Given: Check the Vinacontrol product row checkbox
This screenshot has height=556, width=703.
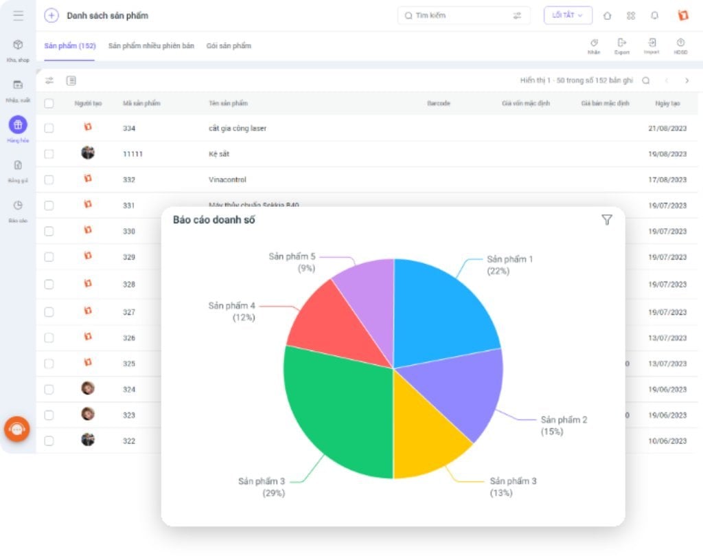Looking at the screenshot, I should (x=49, y=179).
